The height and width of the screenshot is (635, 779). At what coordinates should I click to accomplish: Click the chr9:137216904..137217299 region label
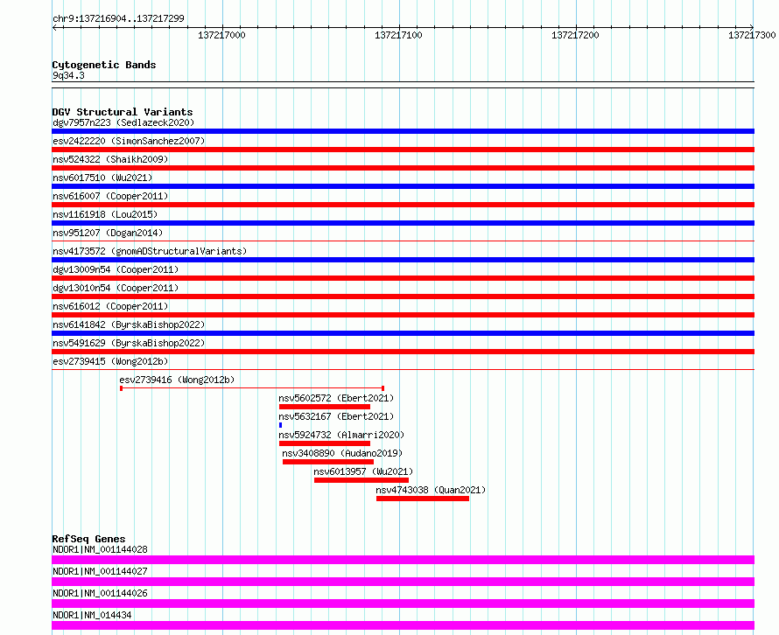(118, 18)
